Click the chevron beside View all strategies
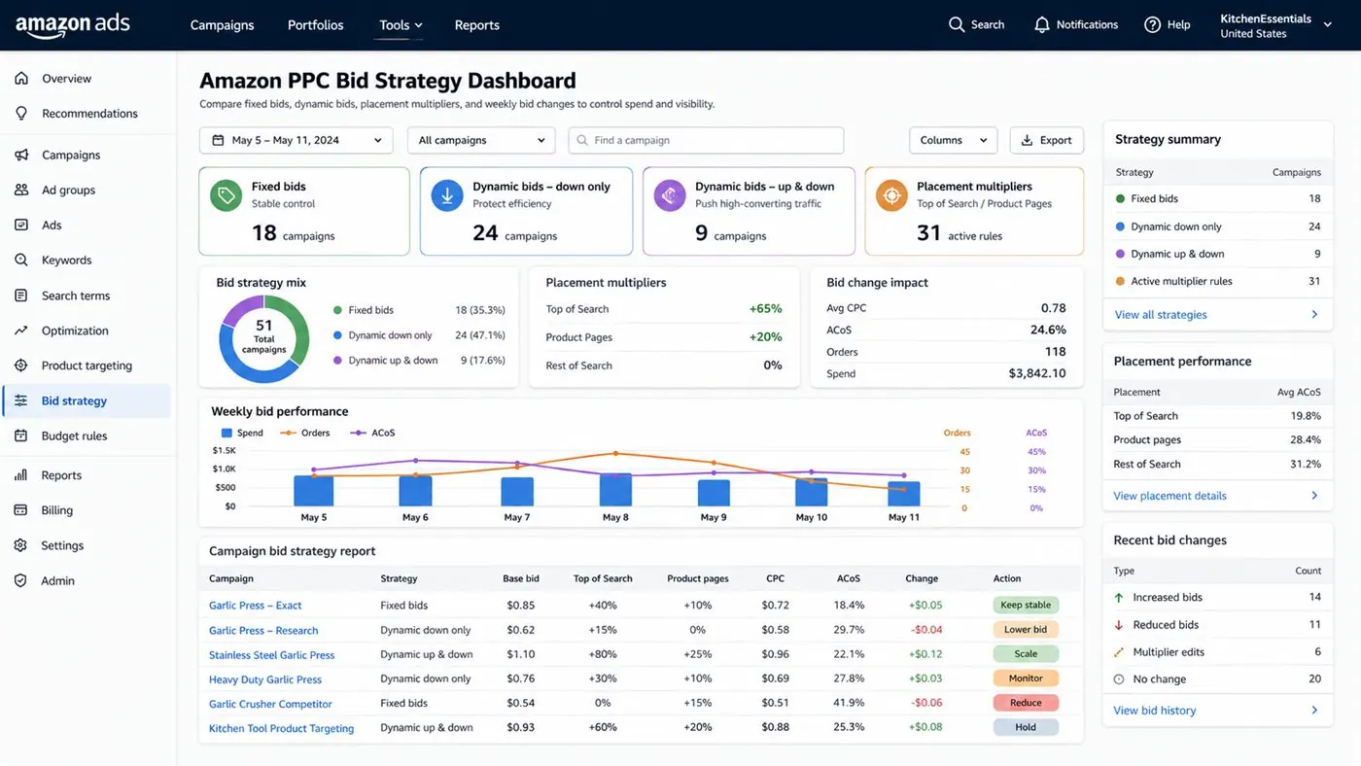Viewport: 1361px width, 766px height. 1314,314
